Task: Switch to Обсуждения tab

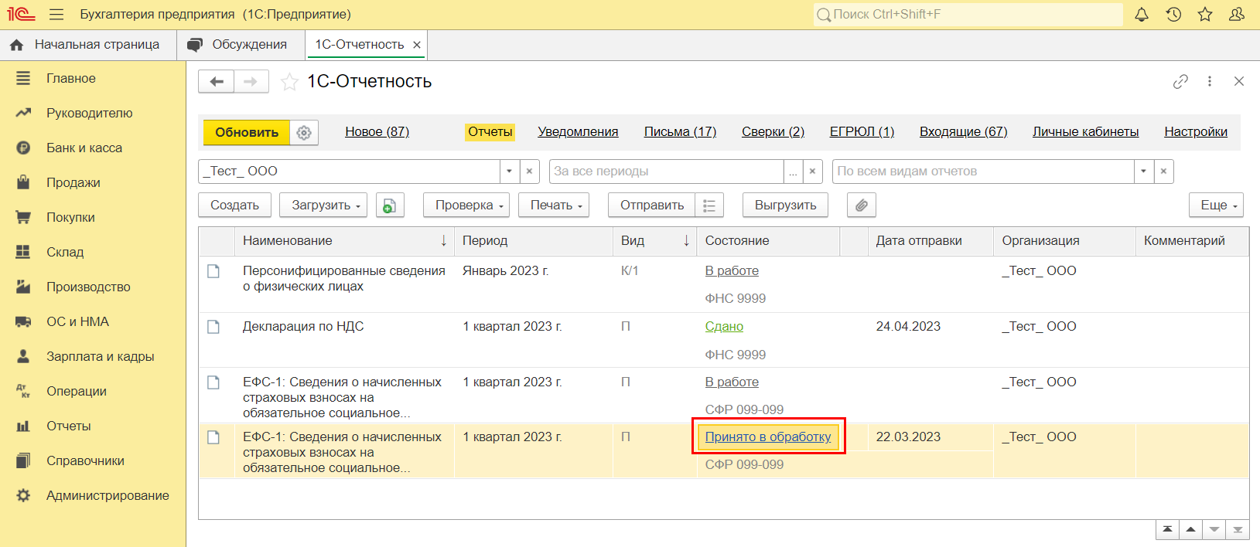Action: pyautogui.click(x=241, y=45)
